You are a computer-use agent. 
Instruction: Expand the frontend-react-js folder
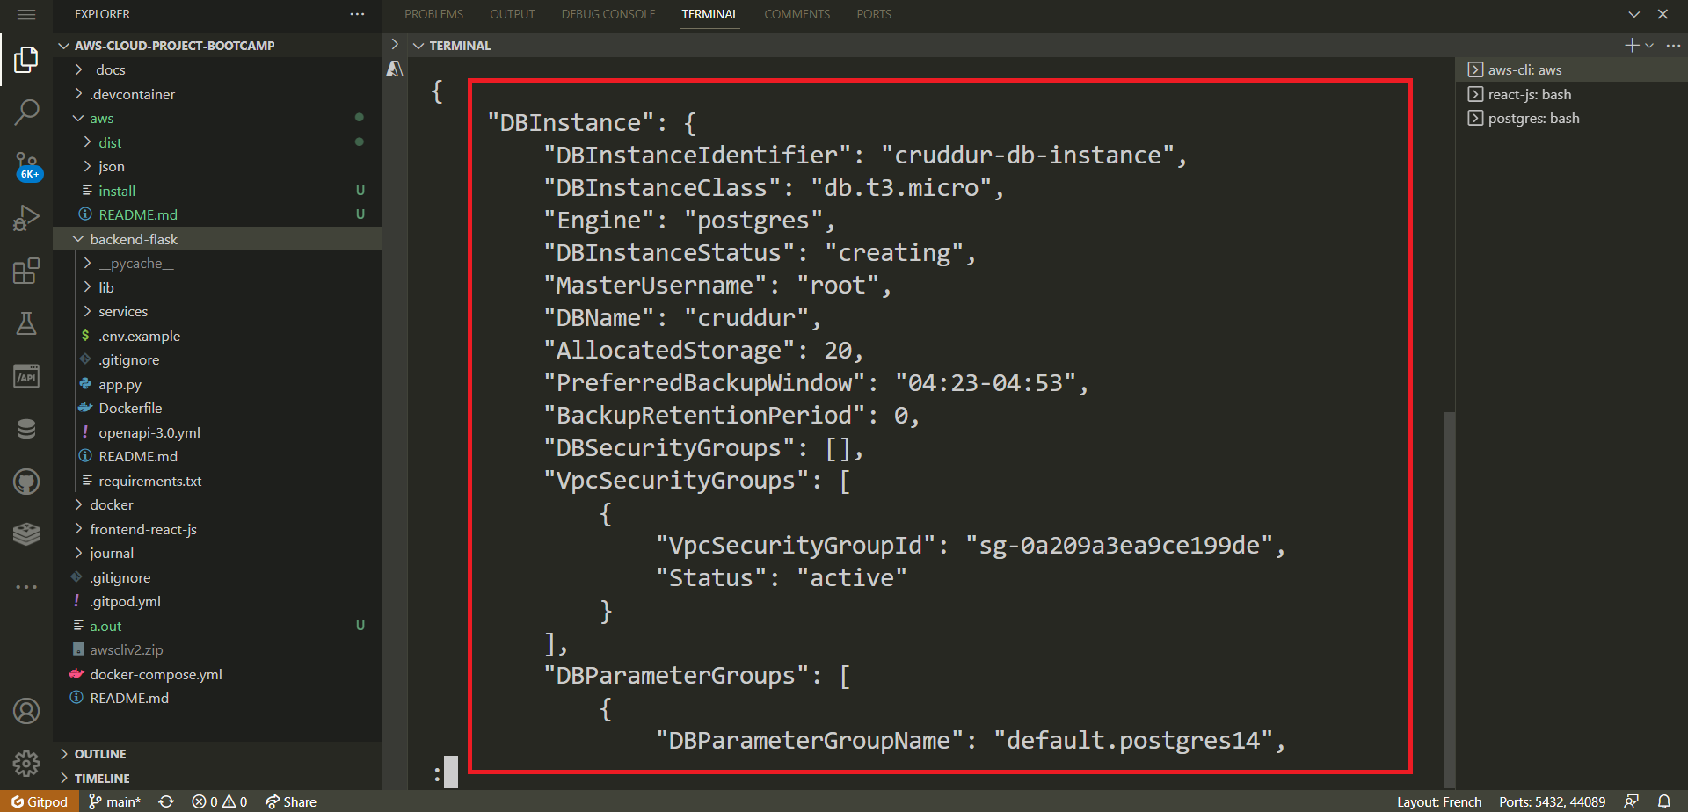[x=218, y=529]
